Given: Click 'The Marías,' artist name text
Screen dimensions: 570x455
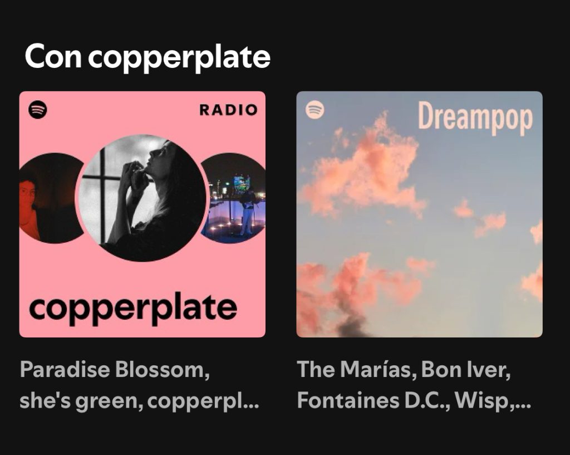Looking at the screenshot, I should point(357,370).
